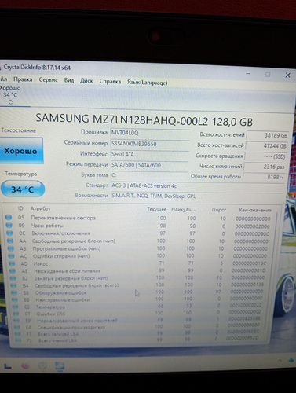Open the Вид menu
Viewport: 296px width, 393px height.
click(69, 80)
